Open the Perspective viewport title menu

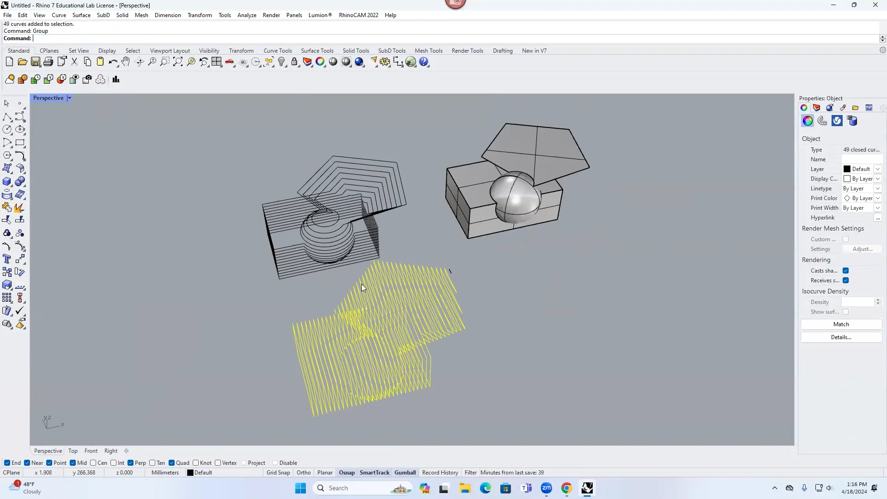click(70, 97)
